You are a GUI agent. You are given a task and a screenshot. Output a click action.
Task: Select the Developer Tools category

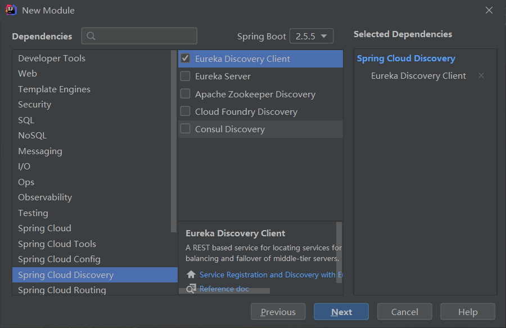point(52,59)
